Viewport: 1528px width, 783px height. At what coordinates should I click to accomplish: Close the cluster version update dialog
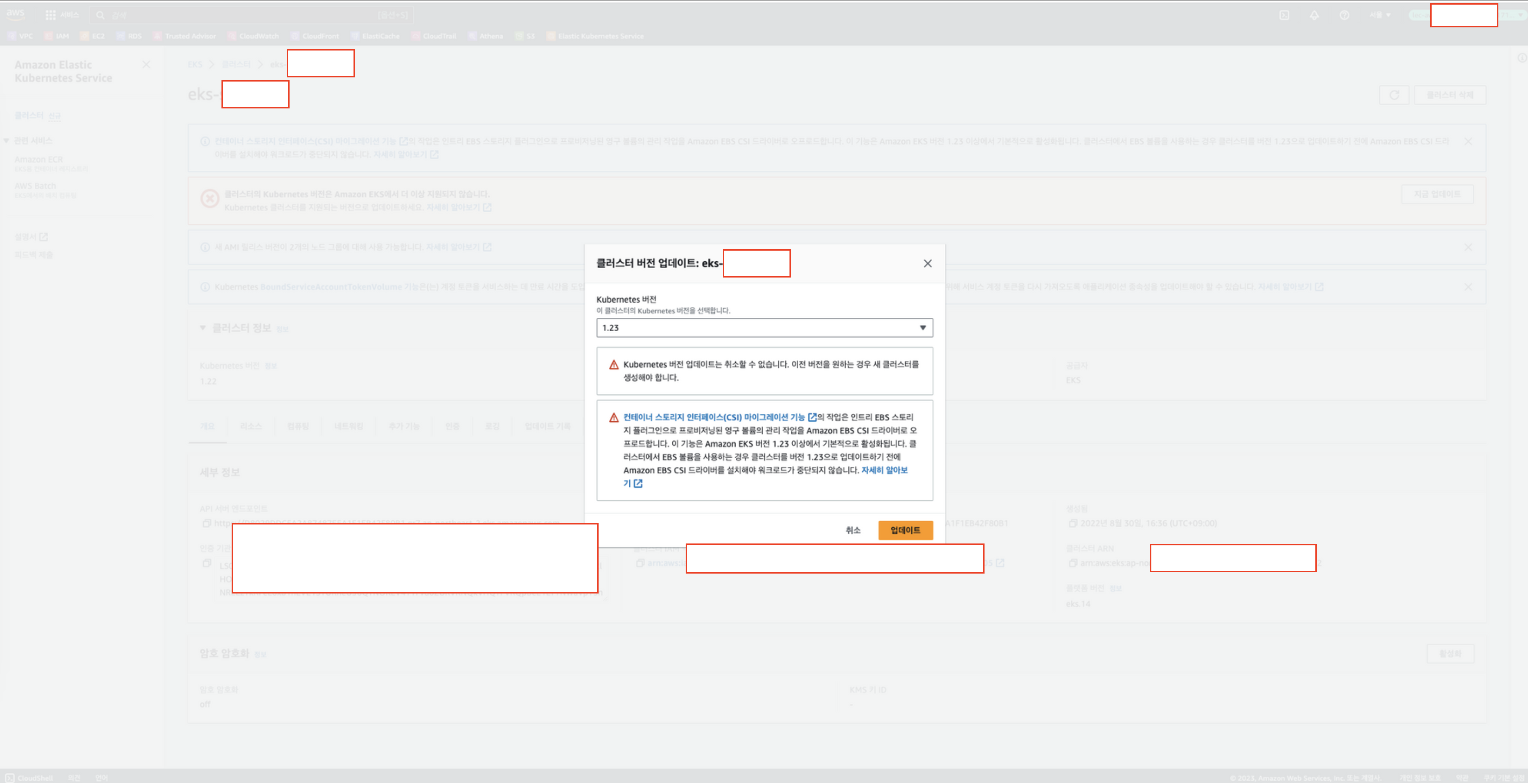(927, 263)
